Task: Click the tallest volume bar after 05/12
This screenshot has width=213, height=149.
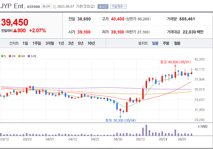Action: [146, 130]
